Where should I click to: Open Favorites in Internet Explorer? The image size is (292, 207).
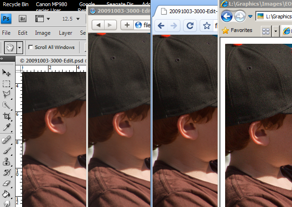point(237,30)
